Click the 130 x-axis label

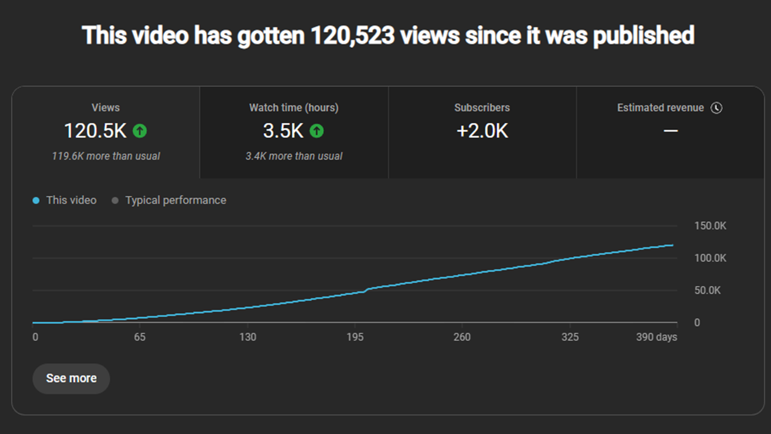pos(247,337)
